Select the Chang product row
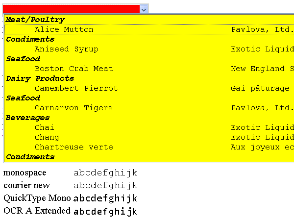294x221 pixels. click(x=149, y=137)
